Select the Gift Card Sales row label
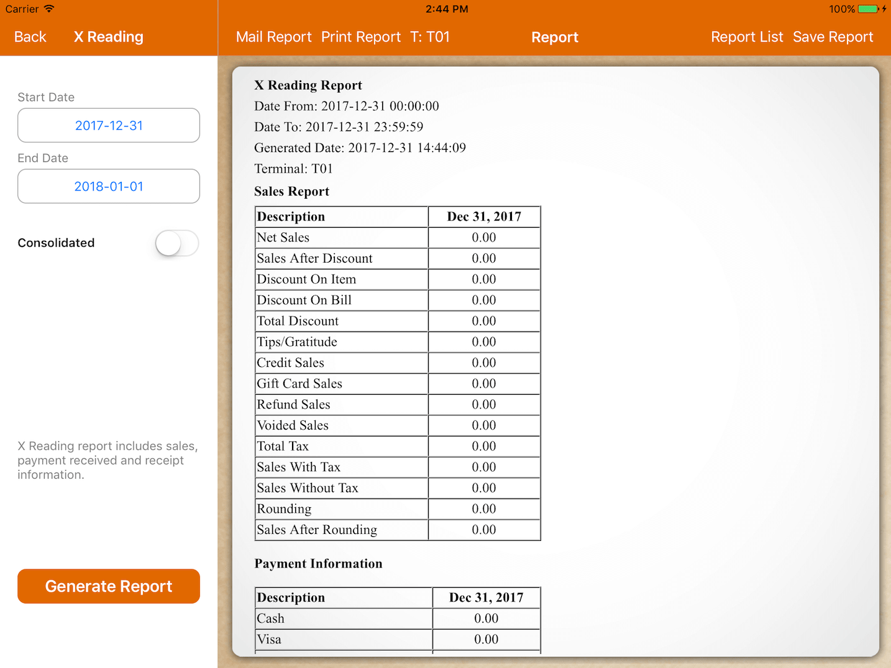Screen dimensions: 891x668 coord(299,384)
